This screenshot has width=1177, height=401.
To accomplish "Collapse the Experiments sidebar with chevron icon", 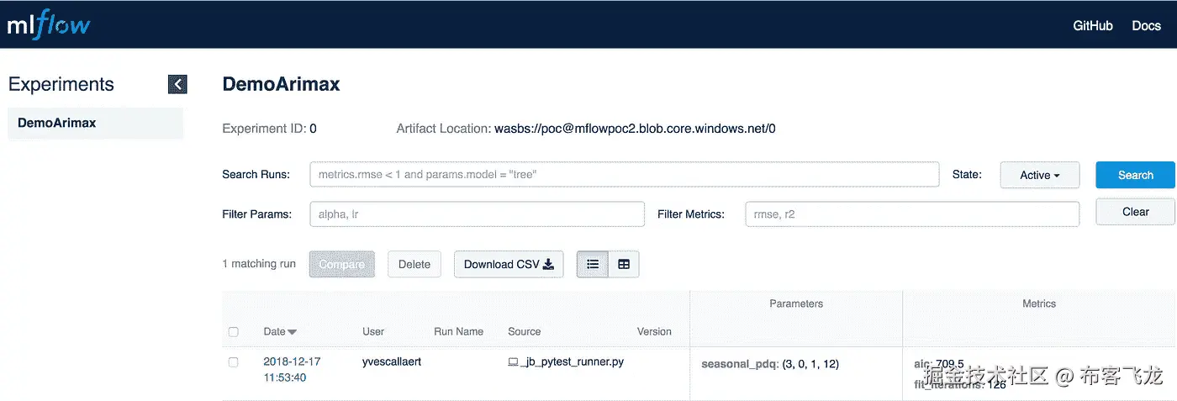I will pos(177,84).
